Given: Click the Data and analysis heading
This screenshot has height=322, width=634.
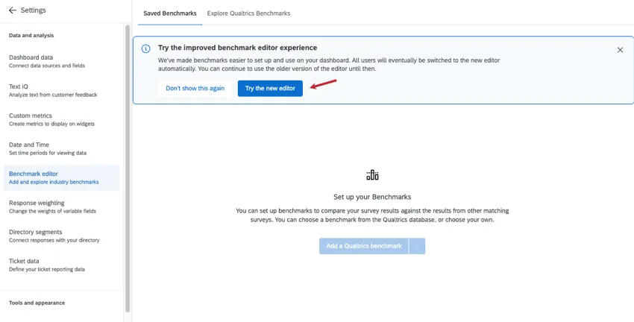Looking at the screenshot, I should pyautogui.click(x=31, y=36).
